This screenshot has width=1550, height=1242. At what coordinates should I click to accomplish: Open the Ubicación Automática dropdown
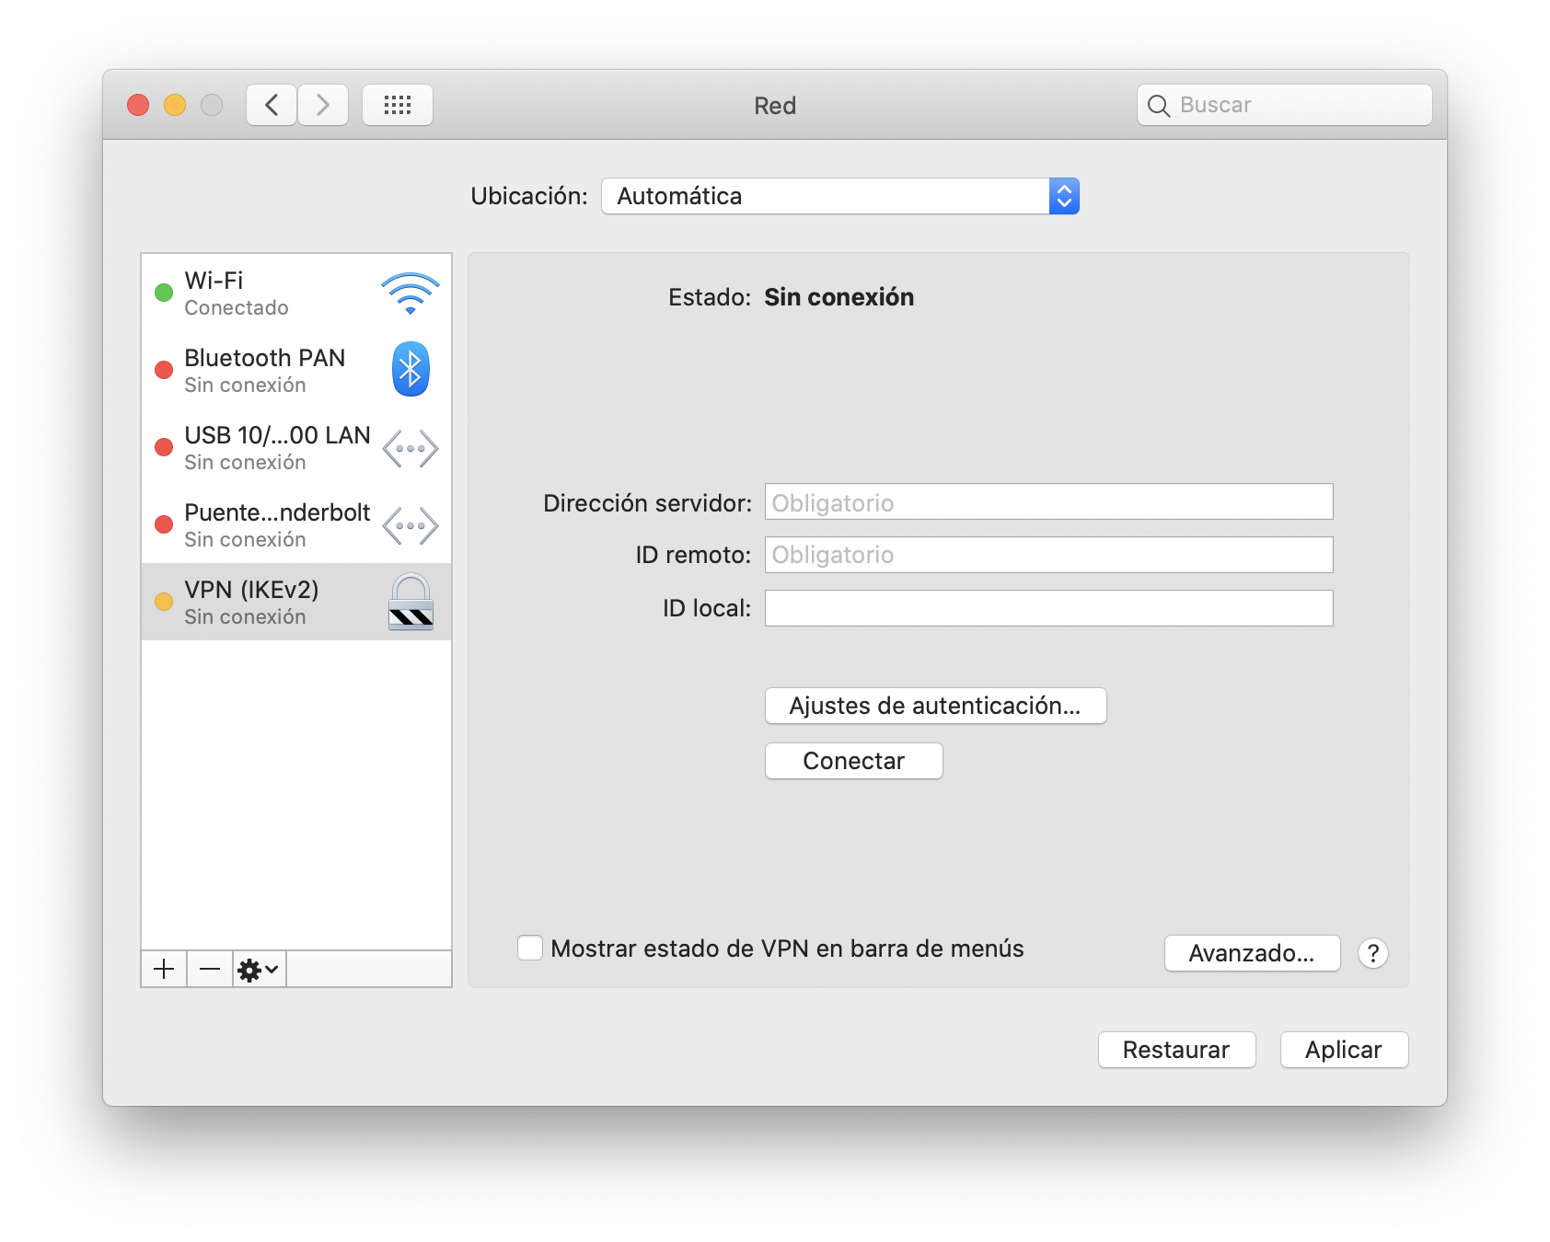[839, 196]
